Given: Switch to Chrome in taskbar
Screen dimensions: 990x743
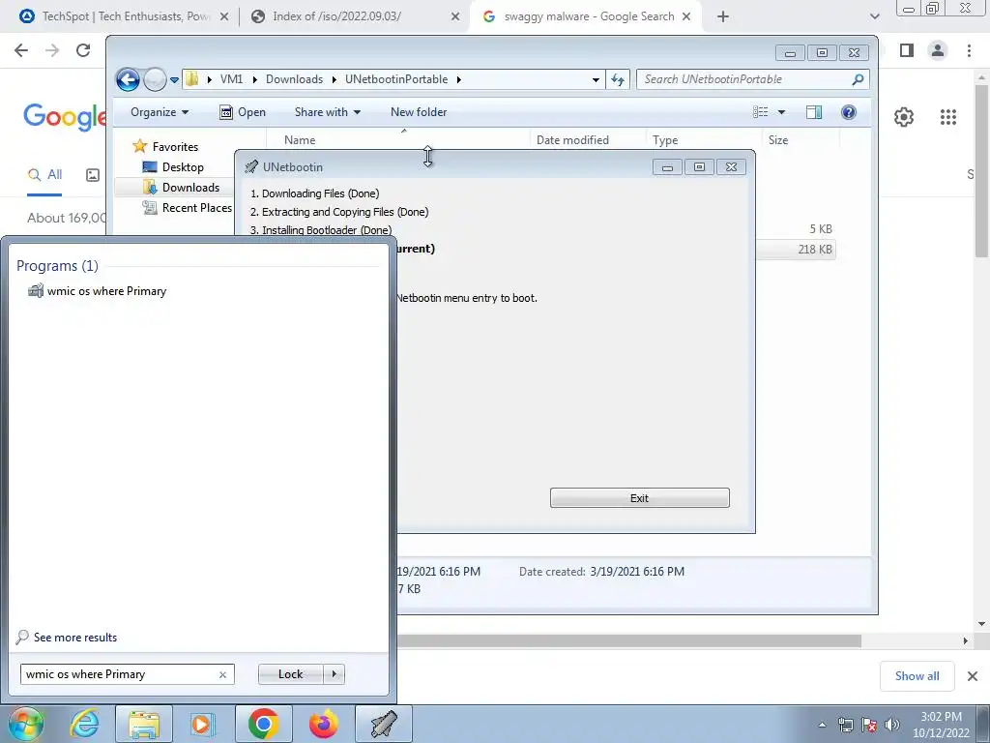Looking at the screenshot, I should (263, 724).
